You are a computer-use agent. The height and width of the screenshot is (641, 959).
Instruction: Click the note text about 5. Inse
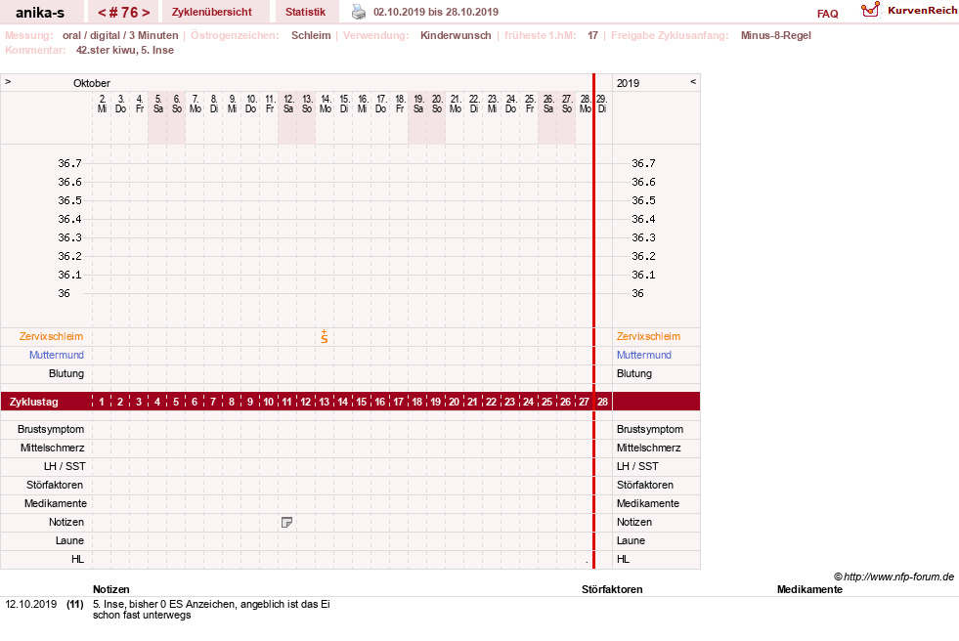[x=211, y=609]
